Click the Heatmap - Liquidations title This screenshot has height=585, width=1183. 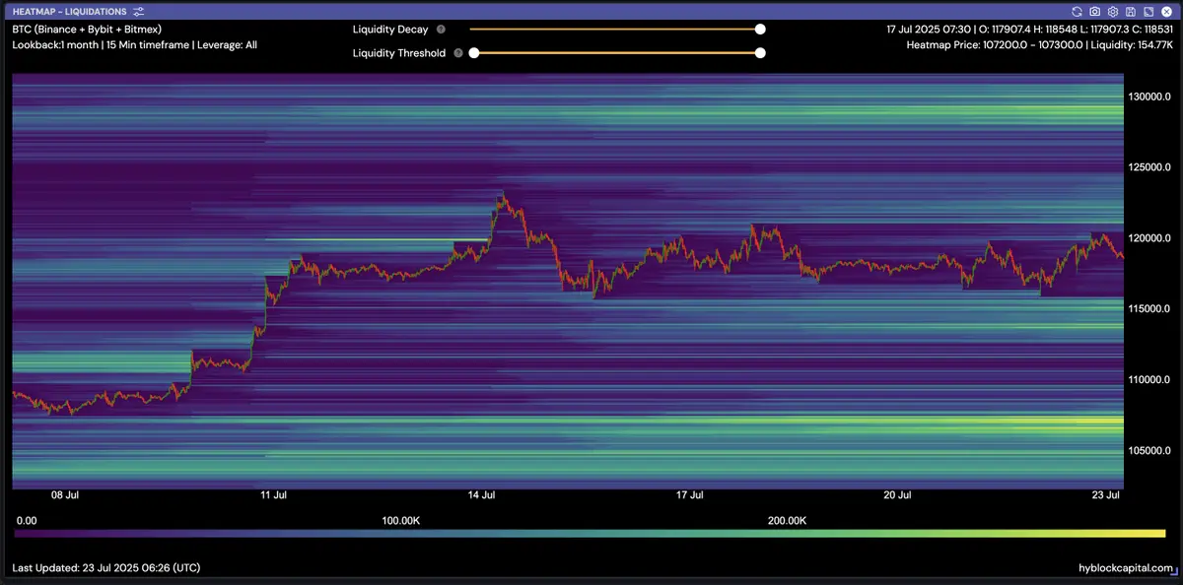click(69, 11)
